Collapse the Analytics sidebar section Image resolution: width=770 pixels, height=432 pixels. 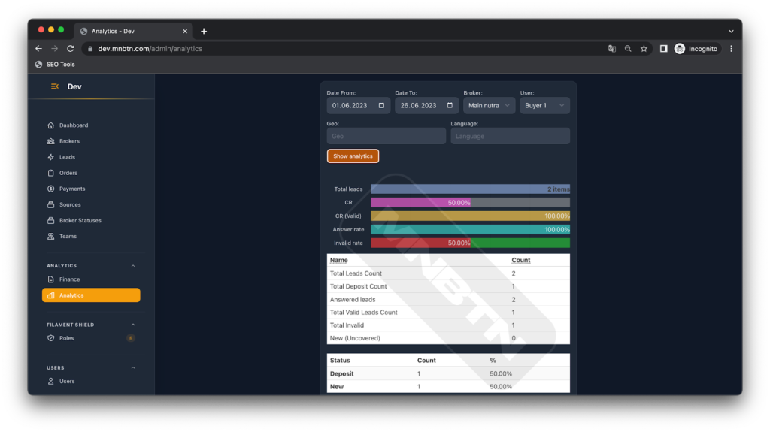133,266
